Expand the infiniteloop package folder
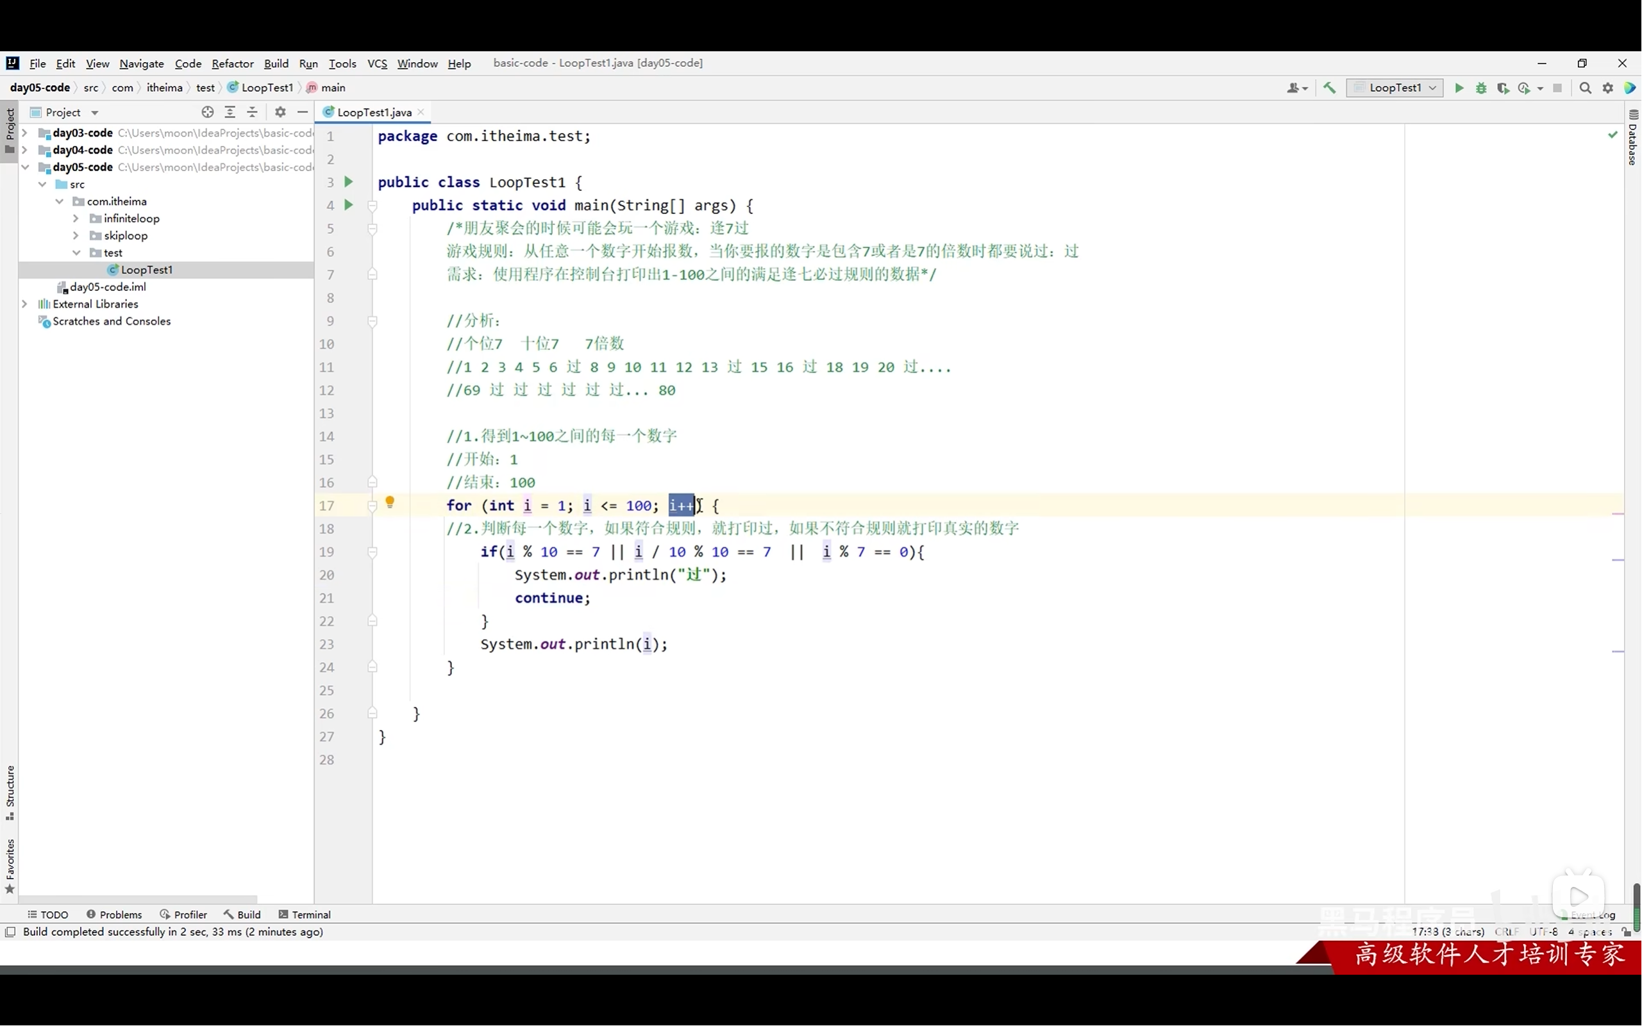Screen dimensions: 1642x1026 pyautogui.click(x=76, y=219)
